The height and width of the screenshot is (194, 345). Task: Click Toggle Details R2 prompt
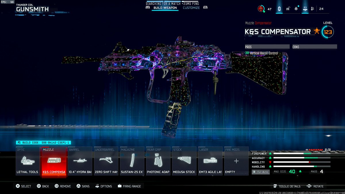pyautogui.click(x=287, y=186)
